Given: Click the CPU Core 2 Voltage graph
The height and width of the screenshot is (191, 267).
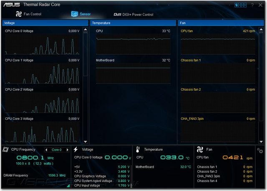Looking at the screenshot, I should (42, 102).
